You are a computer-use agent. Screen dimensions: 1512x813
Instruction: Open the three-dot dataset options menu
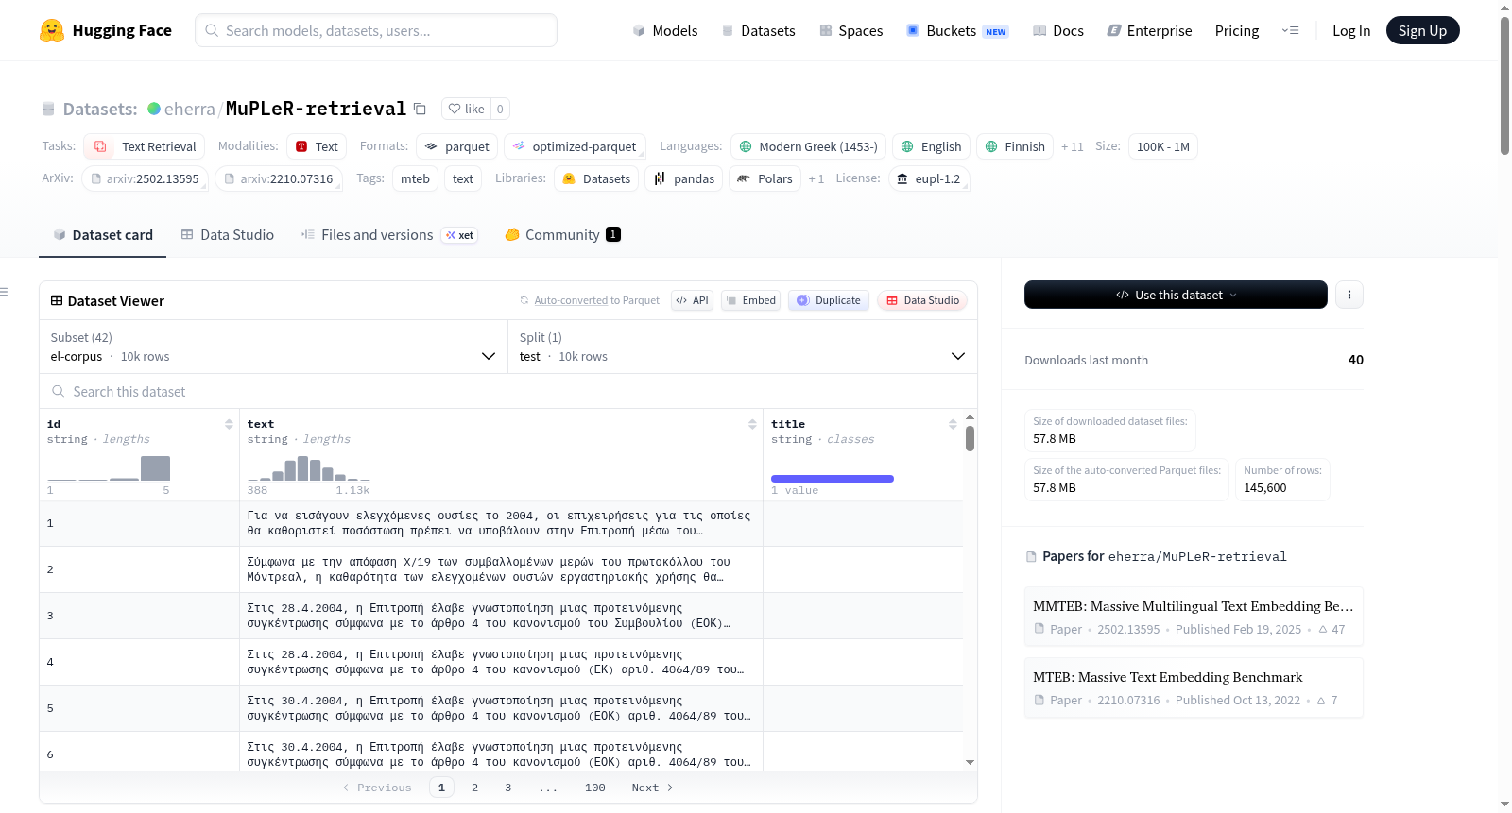pyautogui.click(x=1349, y=295)
